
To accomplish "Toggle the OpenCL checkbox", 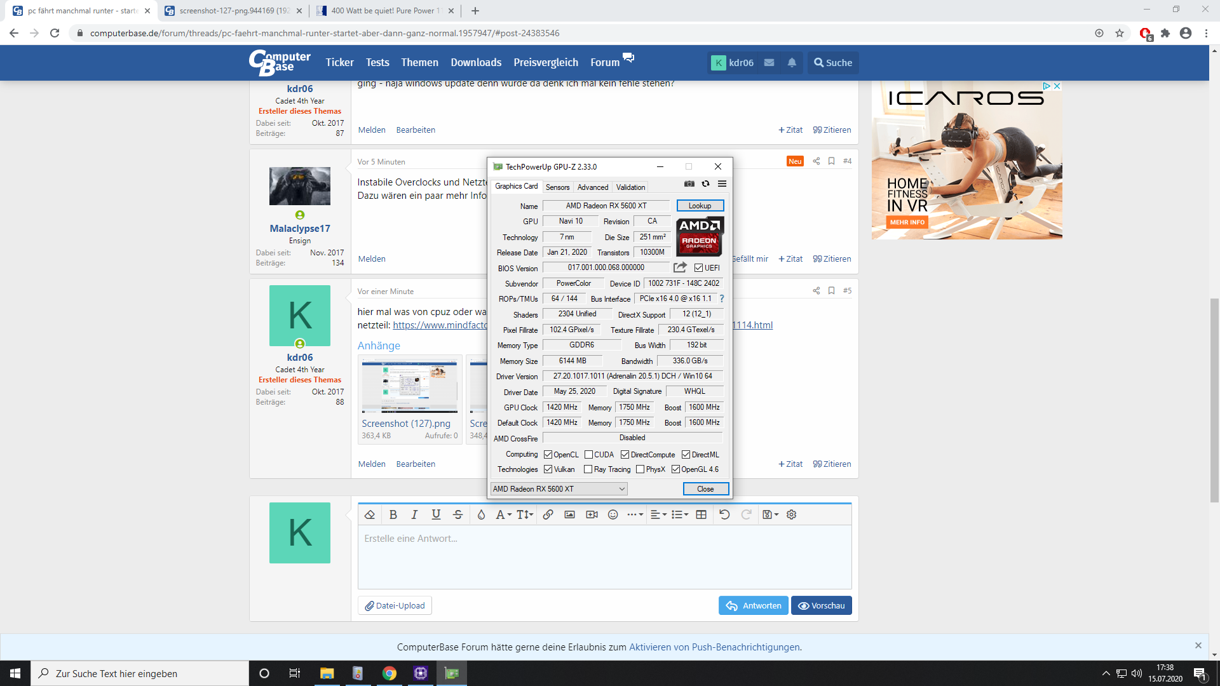I will [548, 455].
